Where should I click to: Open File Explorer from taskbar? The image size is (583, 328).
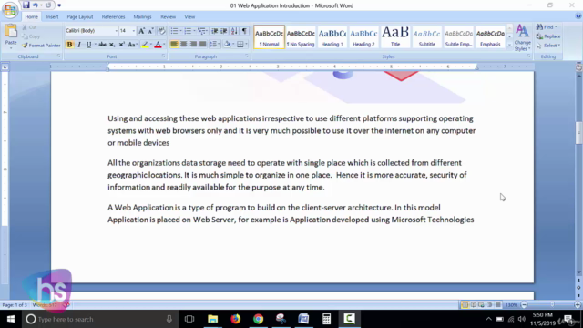(212, 319)
